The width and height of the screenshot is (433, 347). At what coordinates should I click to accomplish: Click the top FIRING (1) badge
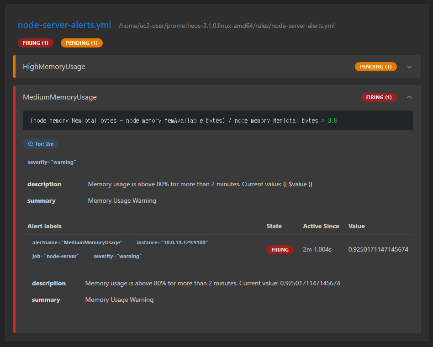(x=36, y=43)
